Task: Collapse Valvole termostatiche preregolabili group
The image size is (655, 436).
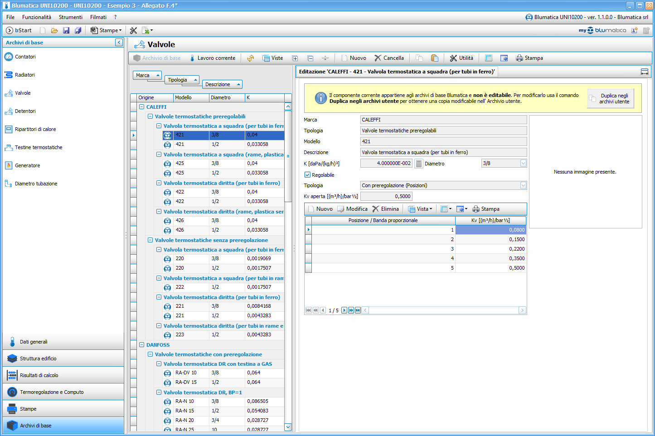Action: tap(150, 116)
